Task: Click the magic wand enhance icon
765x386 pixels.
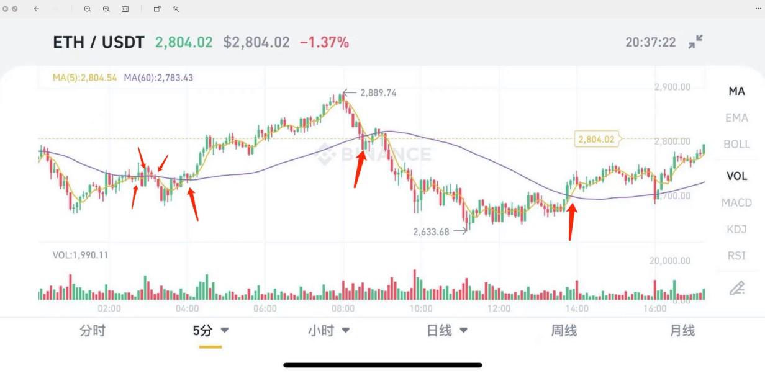Action: pyautogui.click(x=176, y=9)
